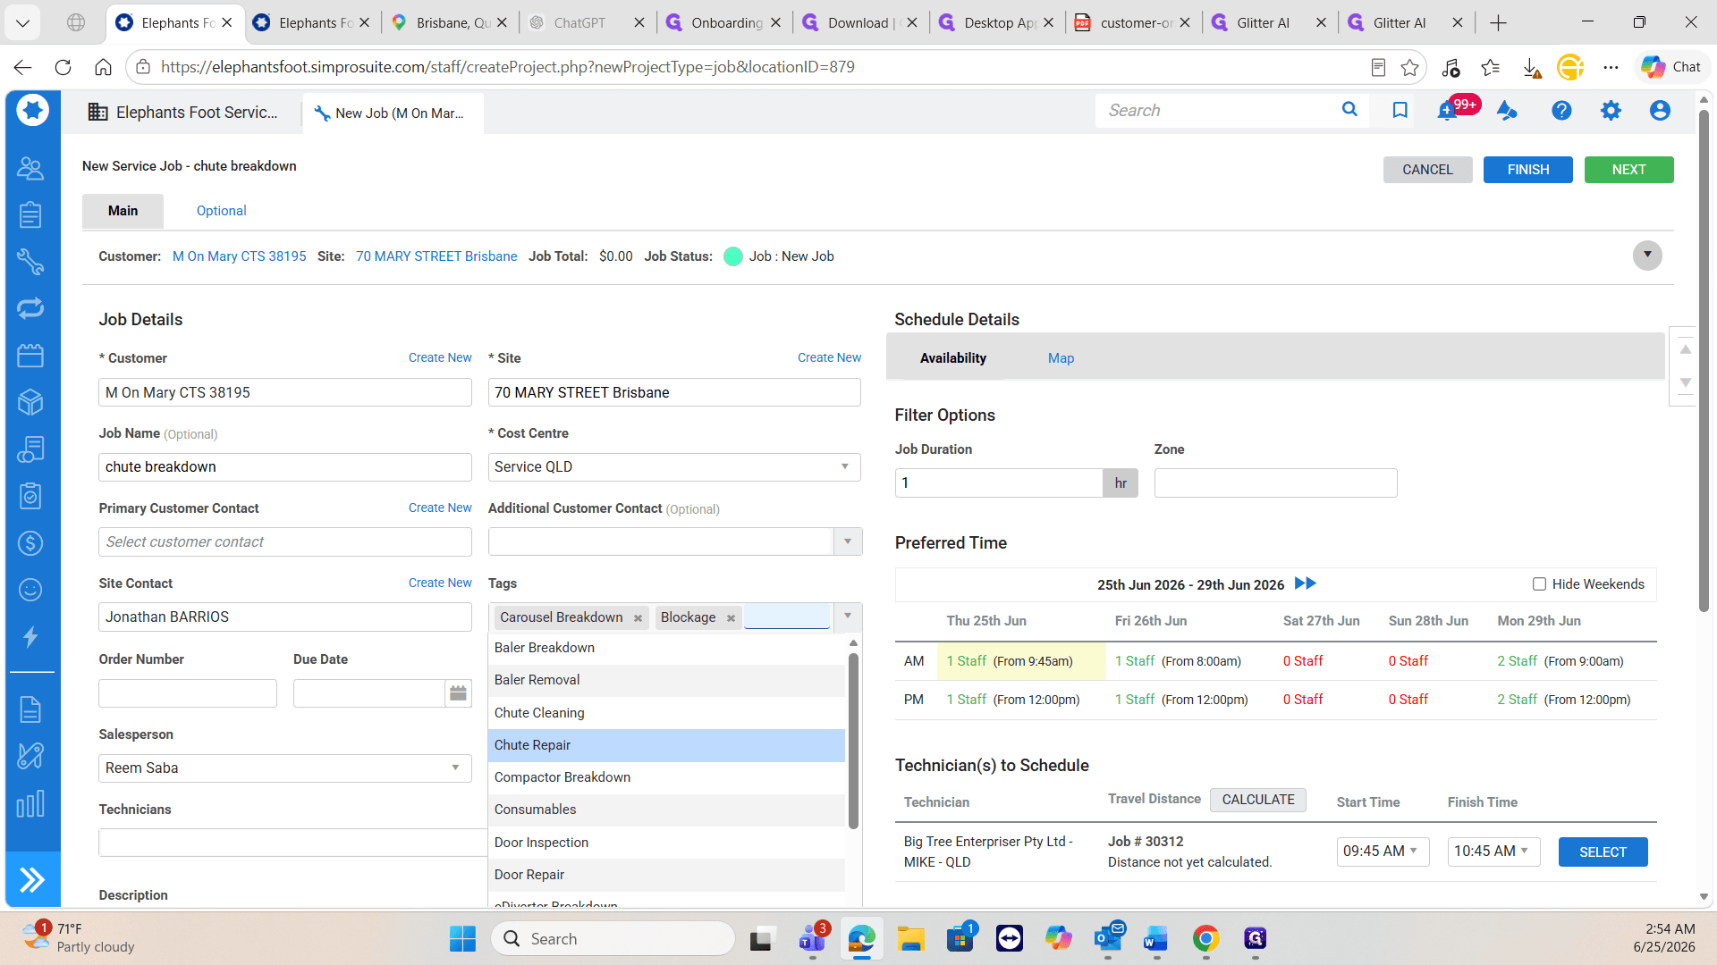
Task: Open the Invoices sidebar icon
Action: 30,449
